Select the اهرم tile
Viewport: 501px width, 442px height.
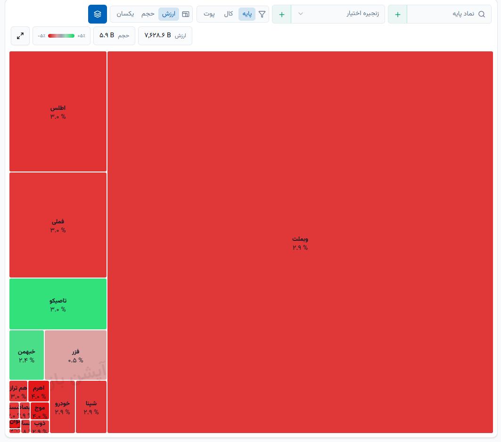[x=39, y=391]
